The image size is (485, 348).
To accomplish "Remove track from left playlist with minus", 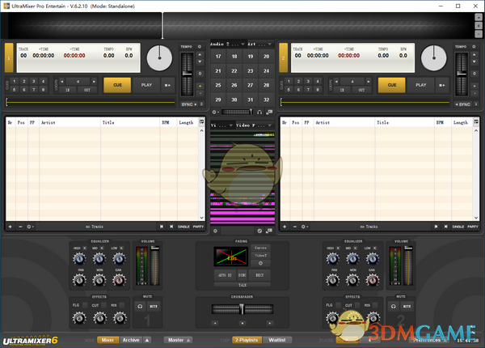I will coord(20,227).
